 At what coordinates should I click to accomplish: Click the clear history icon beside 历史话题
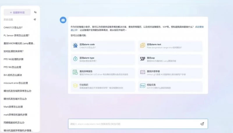pyautogui.click(x=35, y=20)
